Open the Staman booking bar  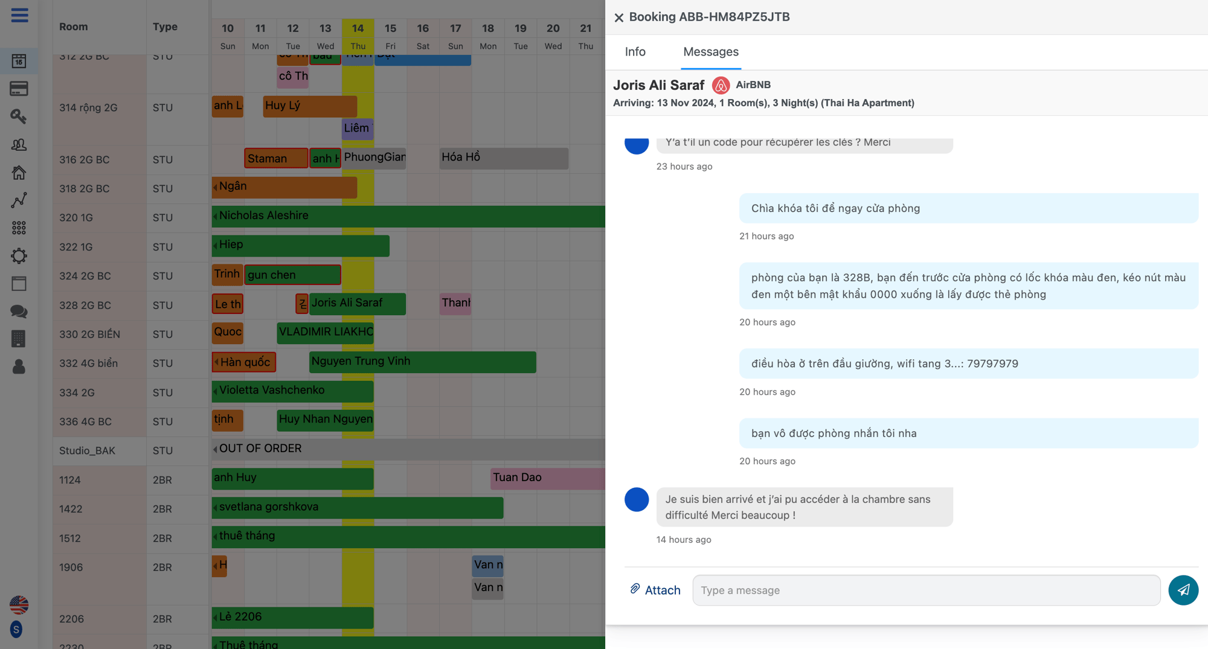coord(276,158)
